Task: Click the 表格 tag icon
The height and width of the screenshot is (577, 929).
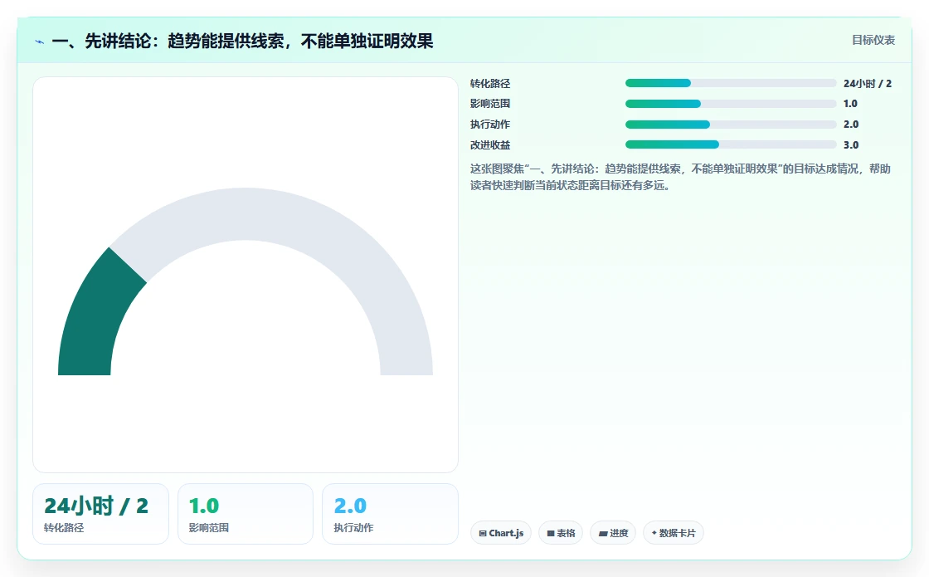Action: tap(551, 533)
